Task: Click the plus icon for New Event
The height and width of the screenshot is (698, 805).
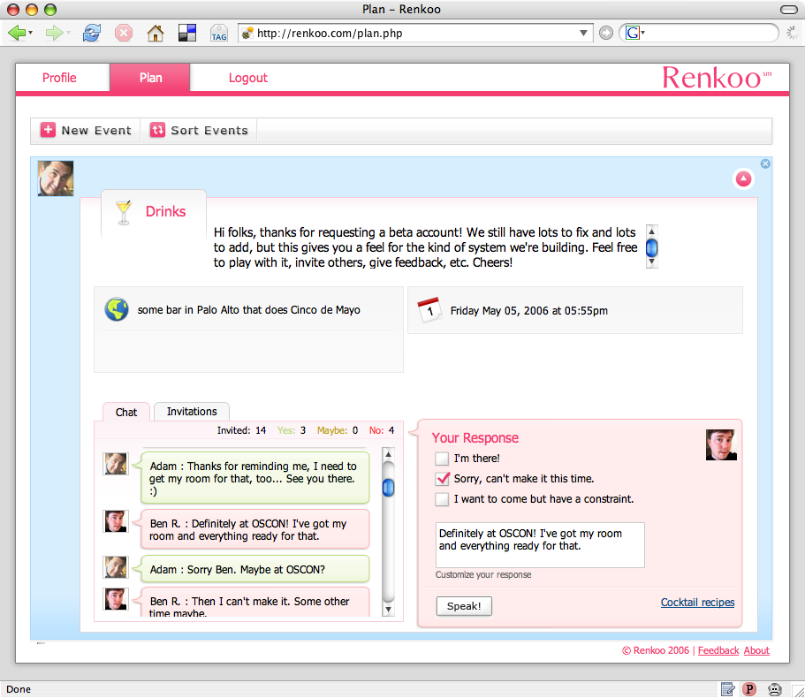Action: 48,130
